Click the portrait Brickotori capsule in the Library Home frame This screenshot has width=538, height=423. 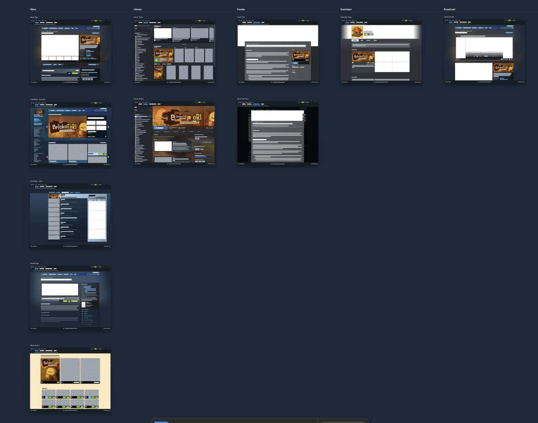tap(158, 72)
